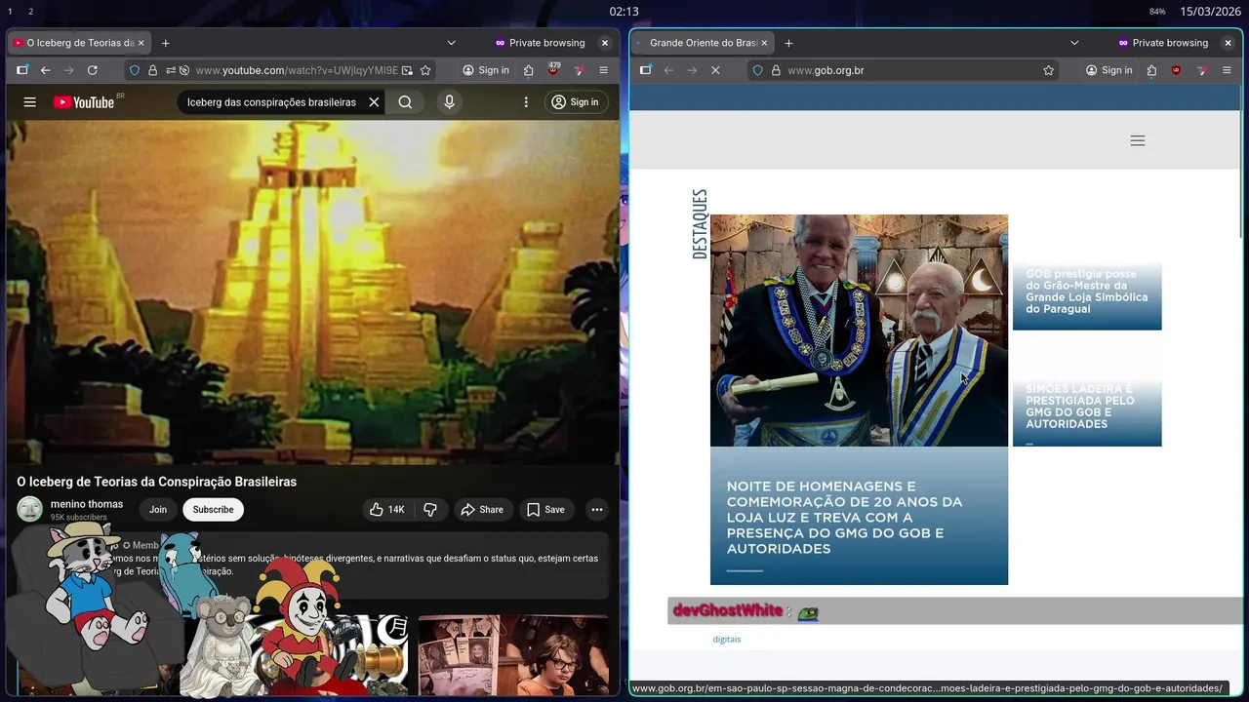The image size is (1249, 702).
Task: Open tracking protection shield in YouTube window
Action: [135, 70]
